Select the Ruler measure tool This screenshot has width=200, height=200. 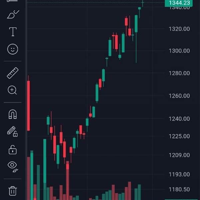(13, 73)
